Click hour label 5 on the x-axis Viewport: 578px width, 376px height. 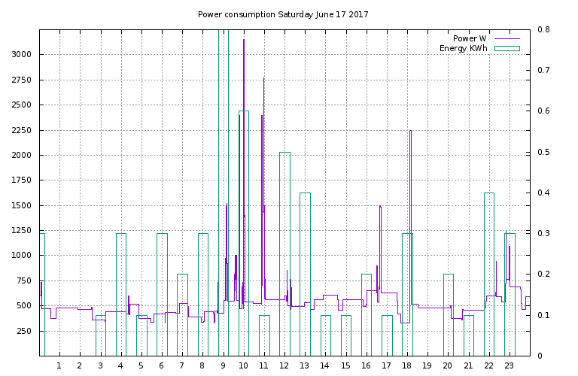click(x=141, y=365)
